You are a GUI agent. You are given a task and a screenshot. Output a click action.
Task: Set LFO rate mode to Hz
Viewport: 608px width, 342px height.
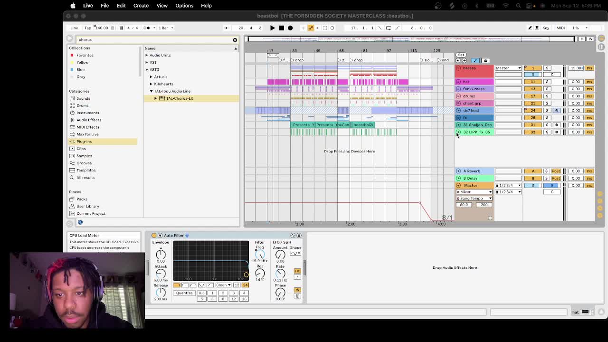click(x=297, y=271)
